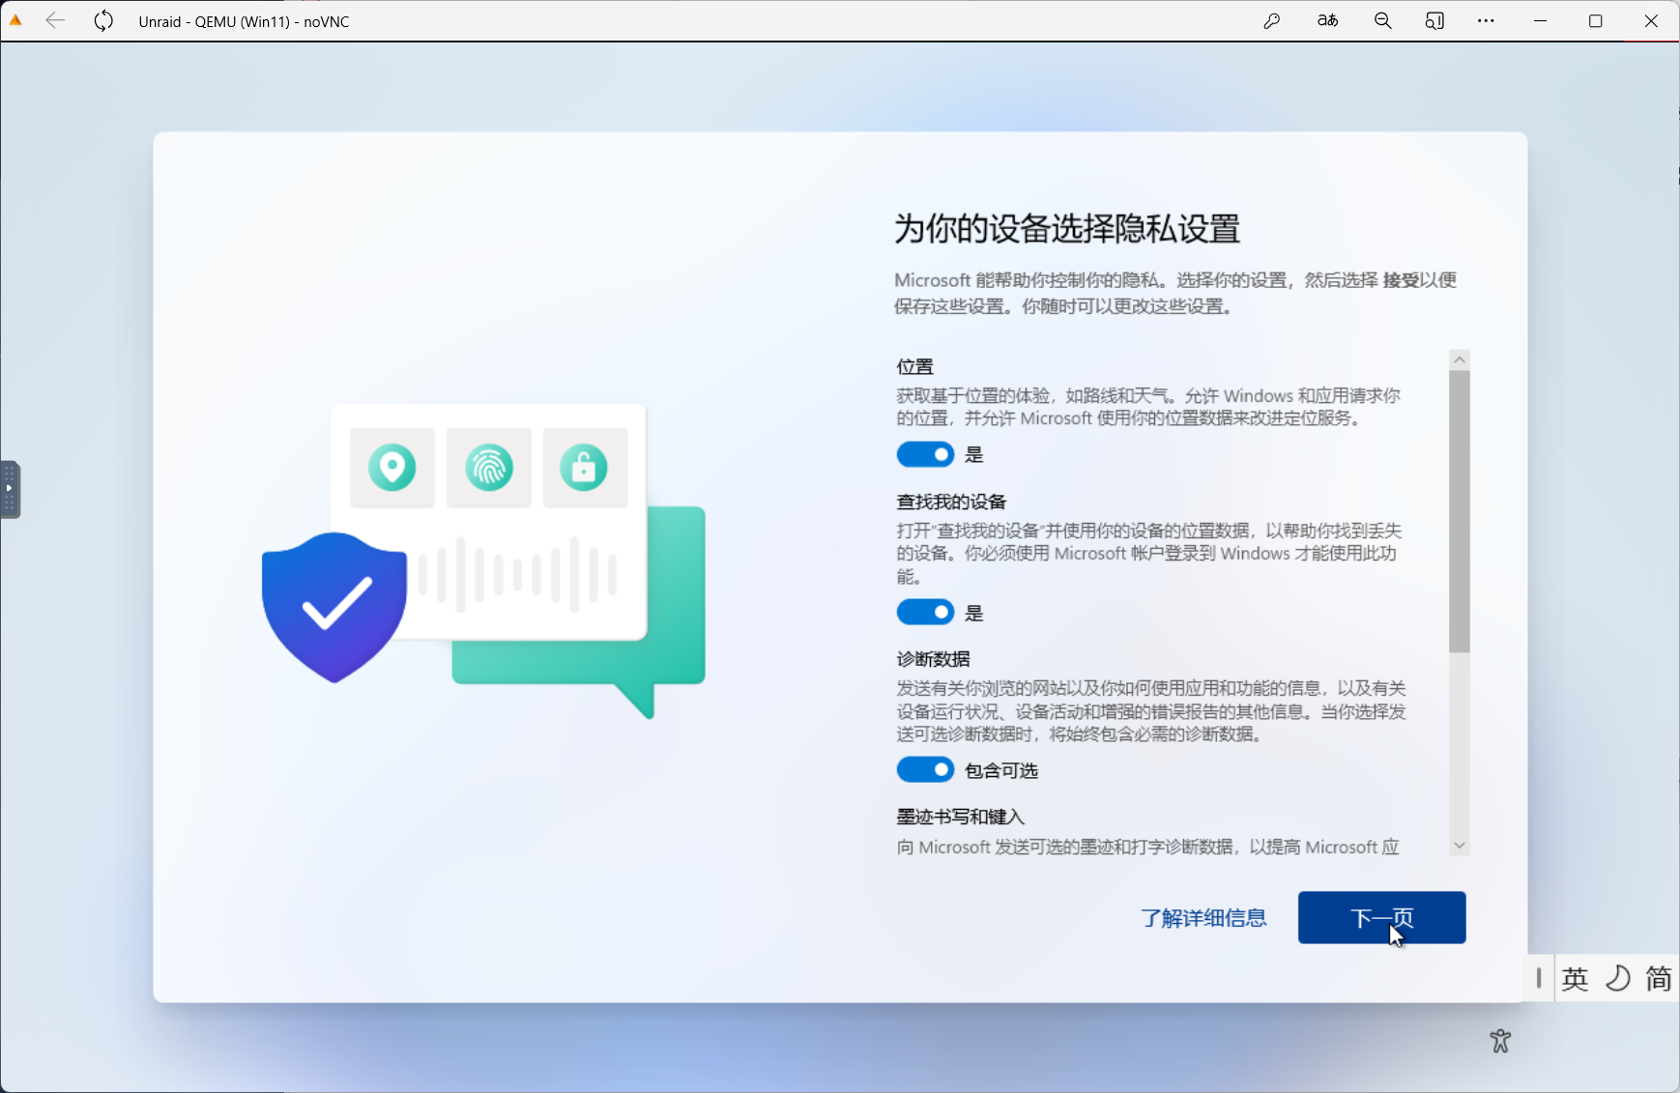Screen dimensions: 1680x1093
Task: Toggle the IME half-moon width icon
Action: pyautogui.click(x=1617, y=979)
